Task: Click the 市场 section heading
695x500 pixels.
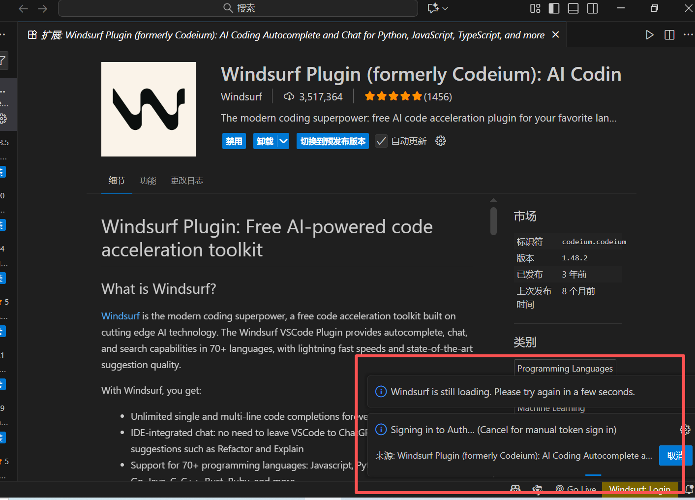Action: [525, 216]
